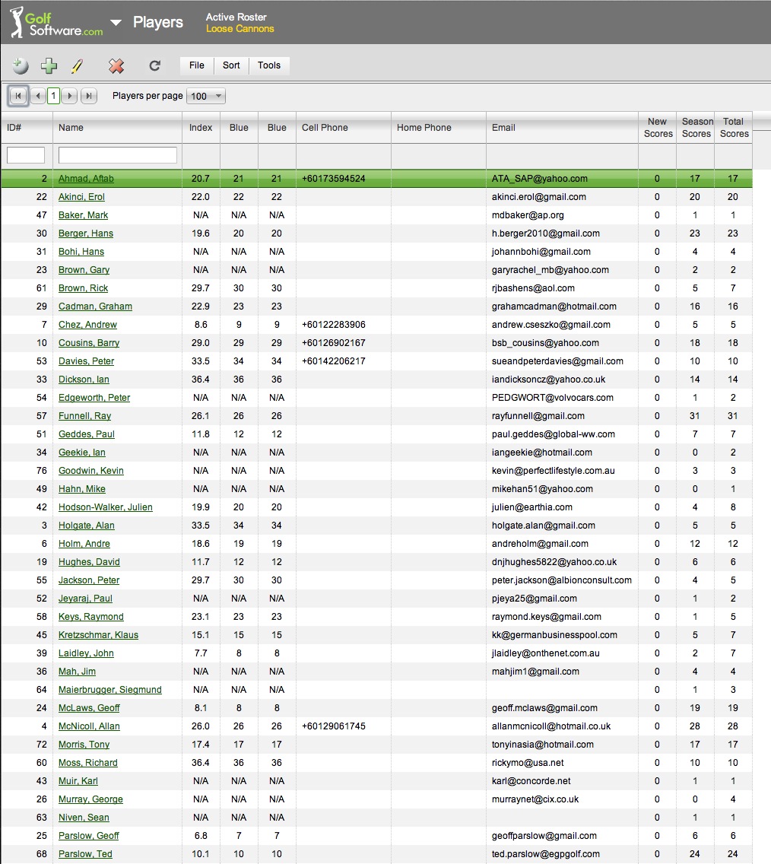Click the Name filter input field
The image size is (771, 864).
pyautogui.click(x=118, y=155)
